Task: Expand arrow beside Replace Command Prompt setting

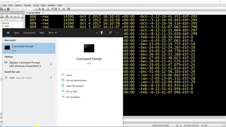Action: [51, 64]
